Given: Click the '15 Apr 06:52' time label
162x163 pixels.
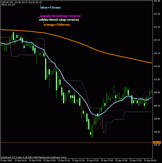Looking at the screenshot, I should pos(21,160).
